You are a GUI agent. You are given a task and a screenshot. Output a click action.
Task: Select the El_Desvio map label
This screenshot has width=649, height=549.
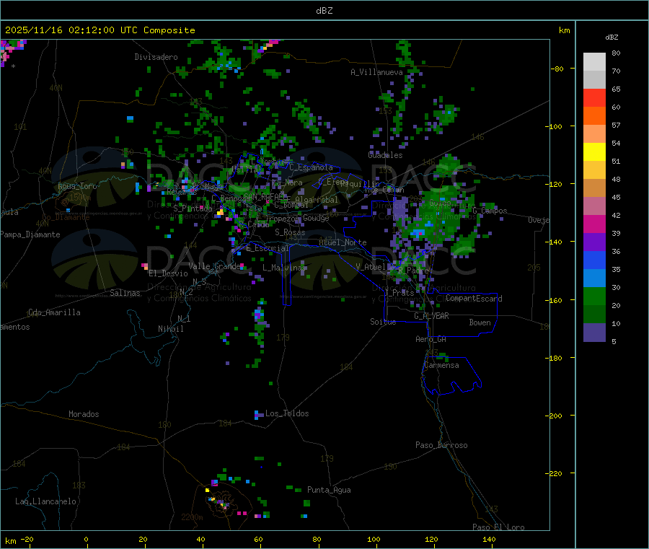(x=168, y=273)
